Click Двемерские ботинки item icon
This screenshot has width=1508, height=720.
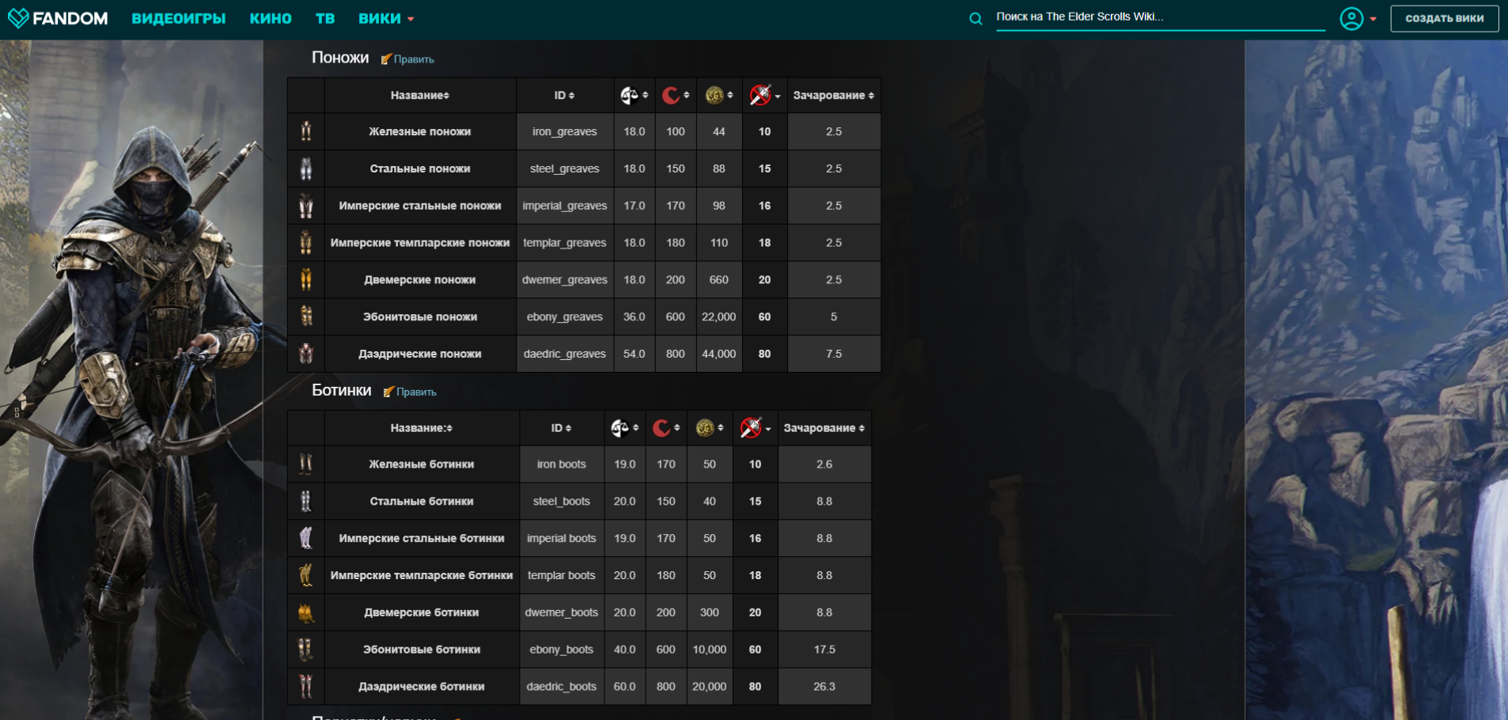306,612
